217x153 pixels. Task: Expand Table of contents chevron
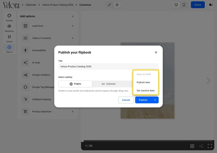tap(73, 38)
